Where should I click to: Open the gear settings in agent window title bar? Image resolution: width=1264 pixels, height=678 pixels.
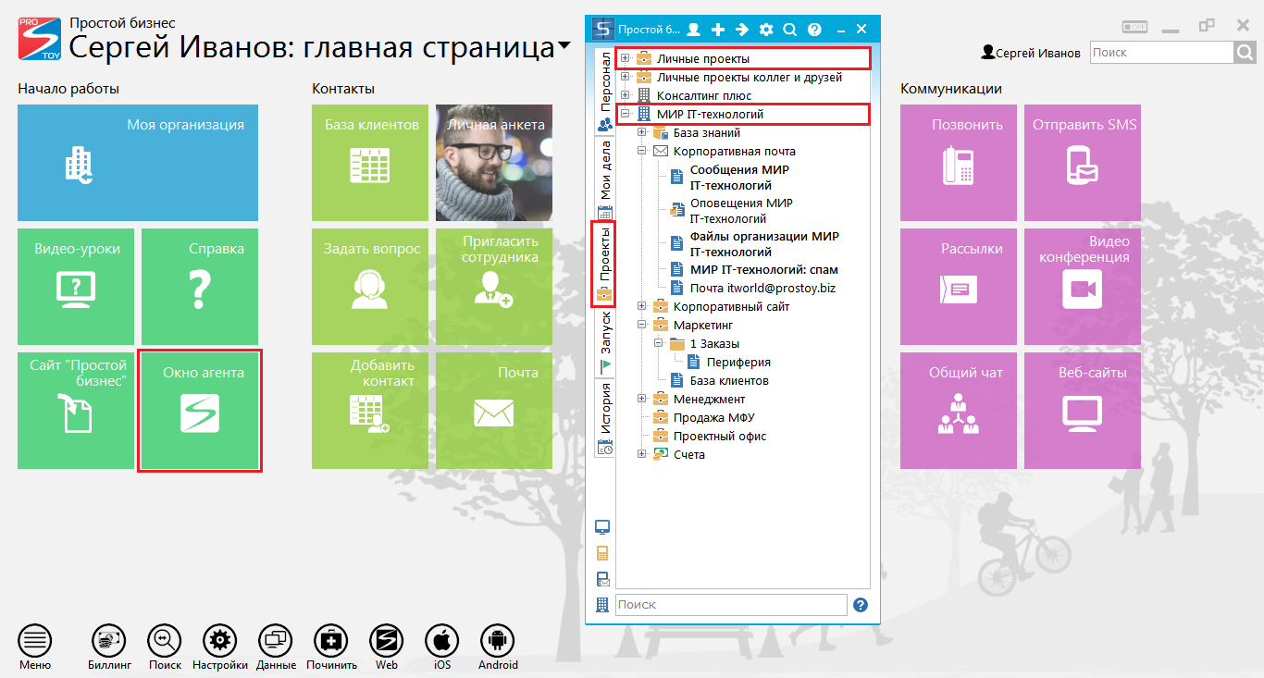tap(766, 29)
